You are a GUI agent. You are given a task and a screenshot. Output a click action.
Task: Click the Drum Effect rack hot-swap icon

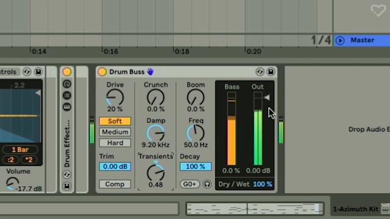(x=67, y=175)
